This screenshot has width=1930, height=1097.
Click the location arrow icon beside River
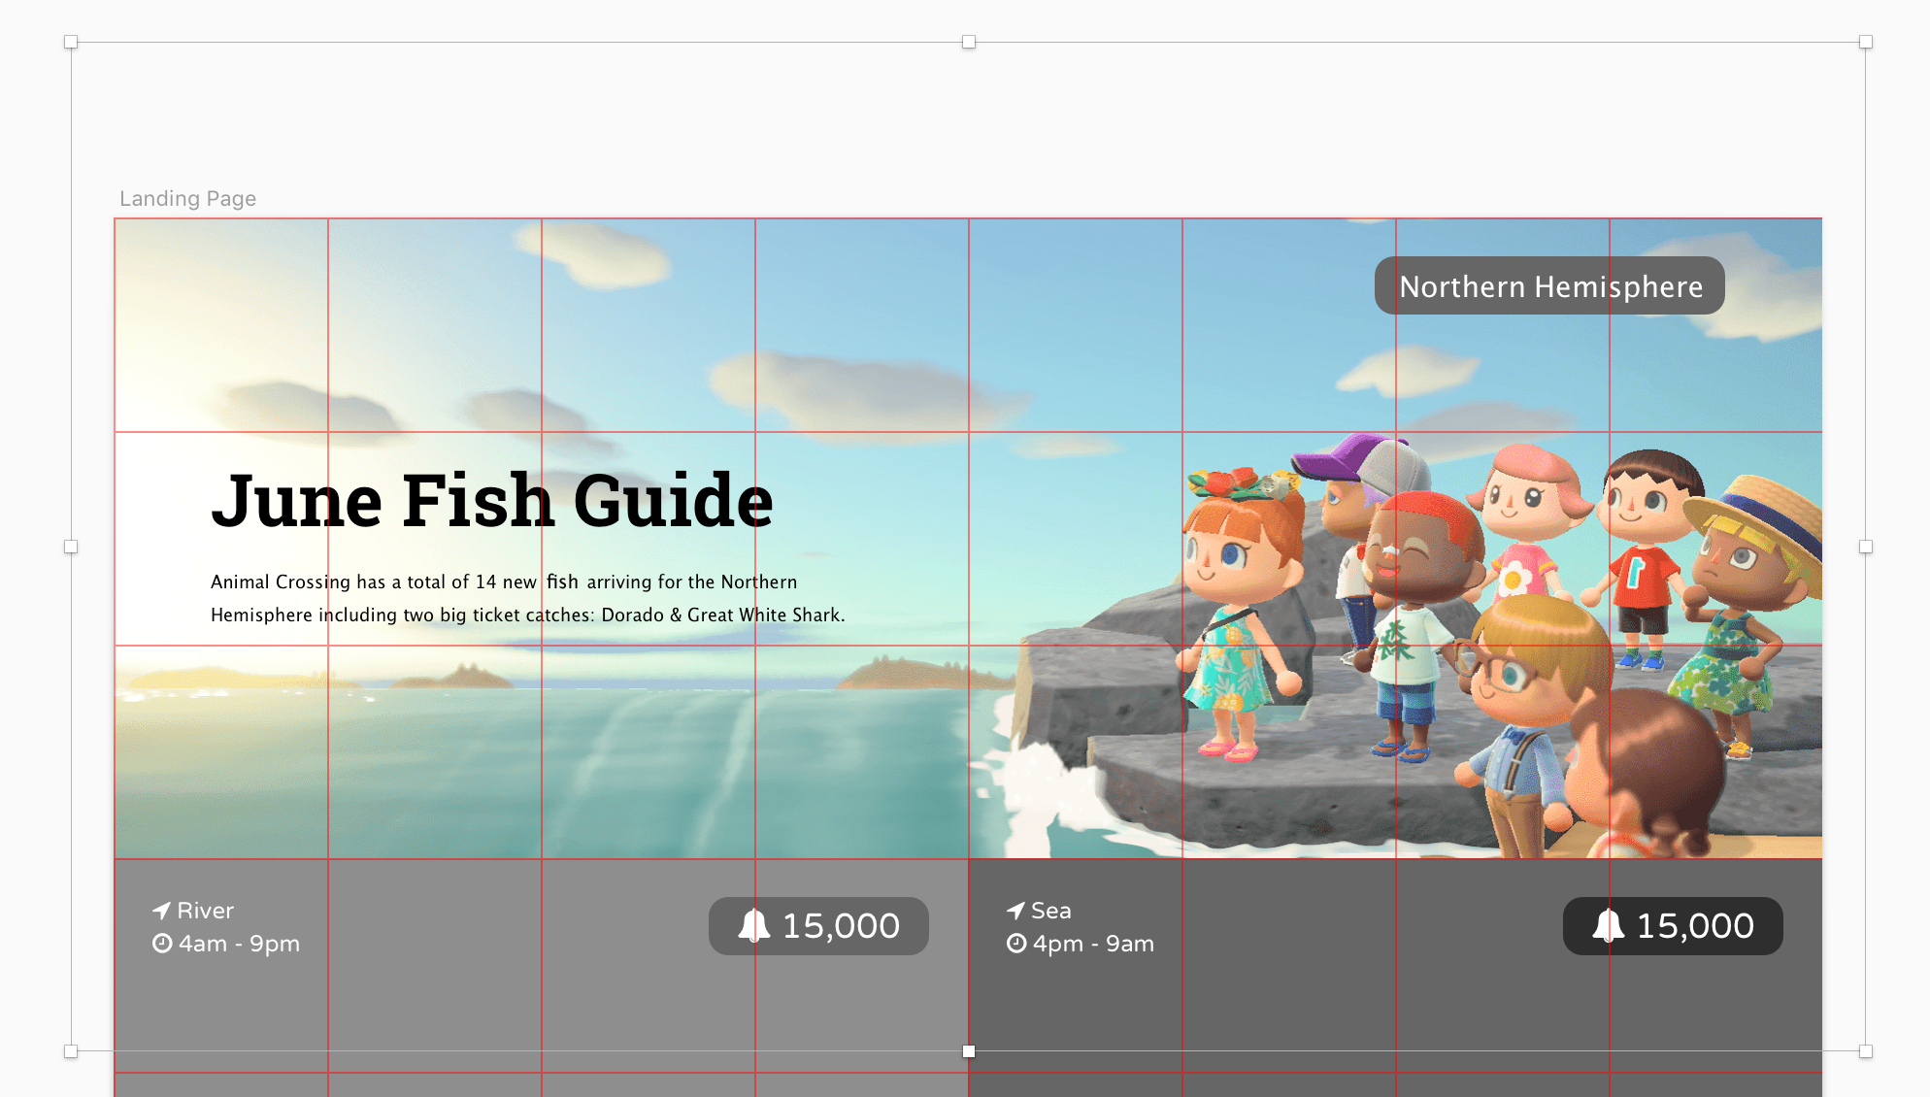tap(161, 911)
